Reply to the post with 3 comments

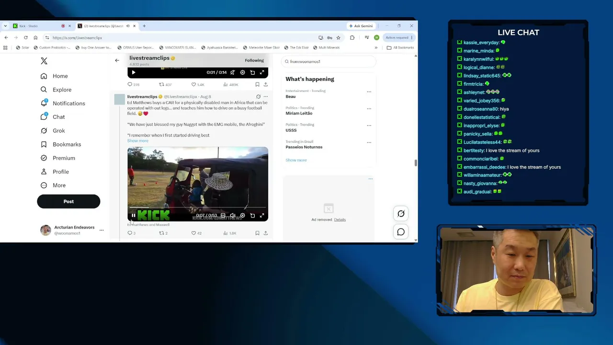[x=131, y=233]
